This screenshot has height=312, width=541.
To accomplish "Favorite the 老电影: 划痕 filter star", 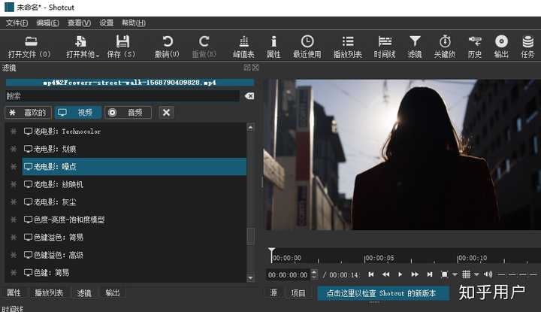I will pos(14,149).
